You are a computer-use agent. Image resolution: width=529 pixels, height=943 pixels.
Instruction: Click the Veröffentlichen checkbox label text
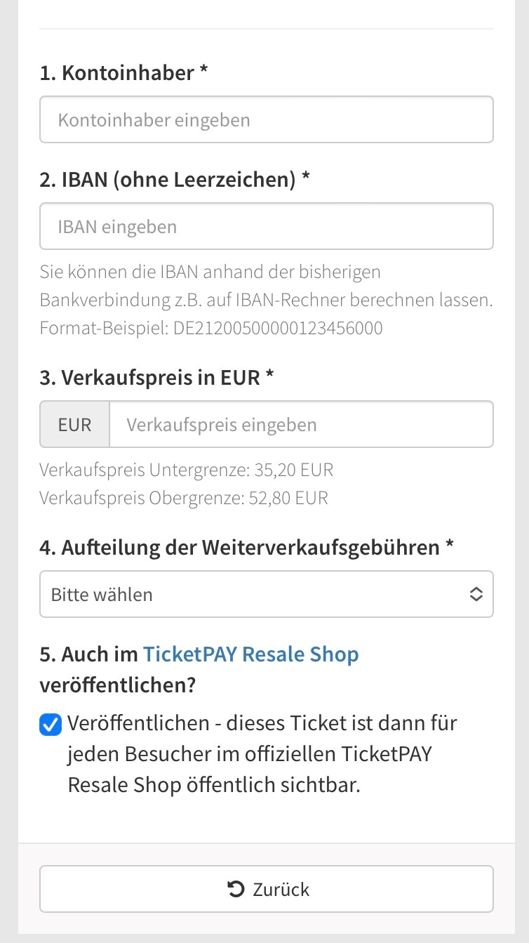(262, 753)
